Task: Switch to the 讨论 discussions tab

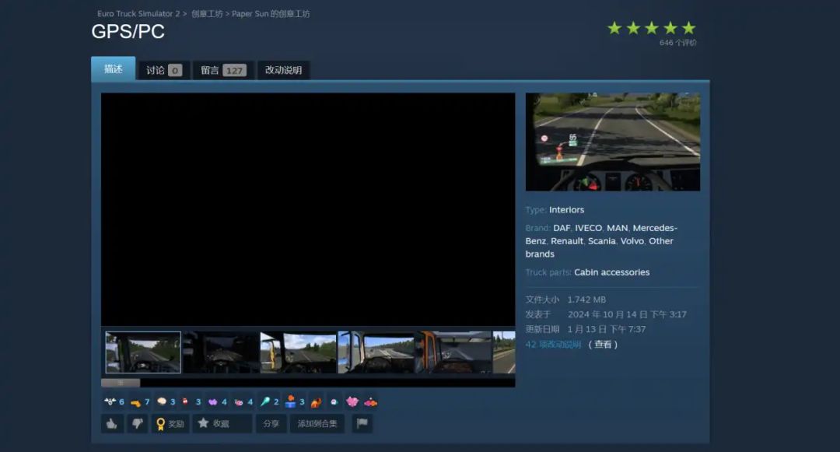Action: pos(163,70)
